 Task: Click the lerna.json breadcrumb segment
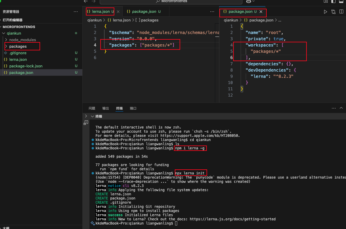[x=122, y=20]
